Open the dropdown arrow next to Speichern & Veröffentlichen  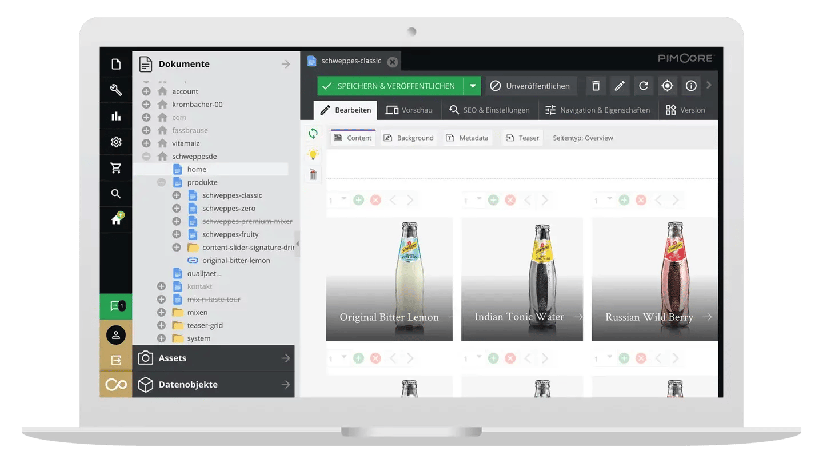coord(473,85)
